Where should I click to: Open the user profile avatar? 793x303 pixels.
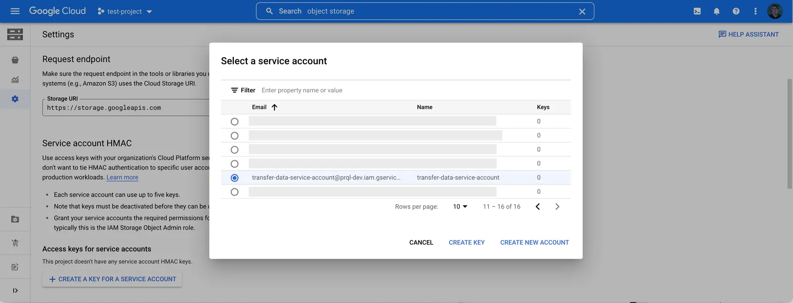[x=775, y=11]
